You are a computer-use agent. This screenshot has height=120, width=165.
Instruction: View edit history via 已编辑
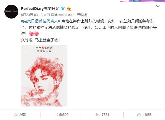coord(82,15)
